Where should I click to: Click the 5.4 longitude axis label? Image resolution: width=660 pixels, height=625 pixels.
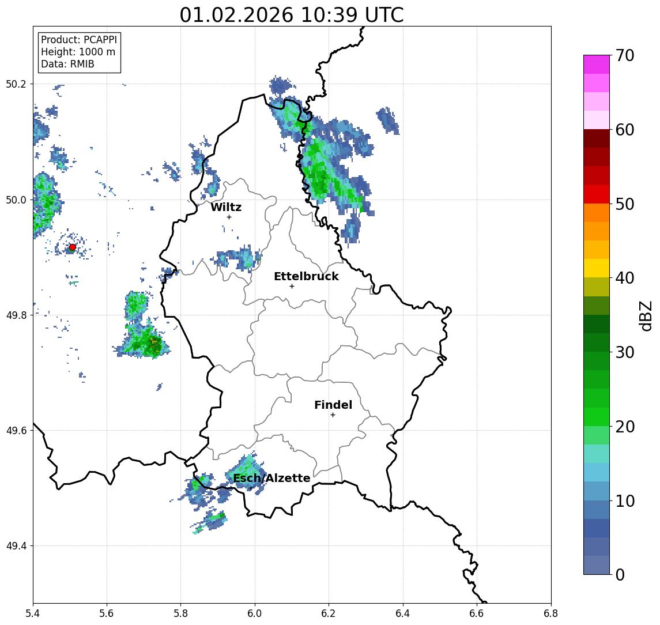click(x=33, y=613)
